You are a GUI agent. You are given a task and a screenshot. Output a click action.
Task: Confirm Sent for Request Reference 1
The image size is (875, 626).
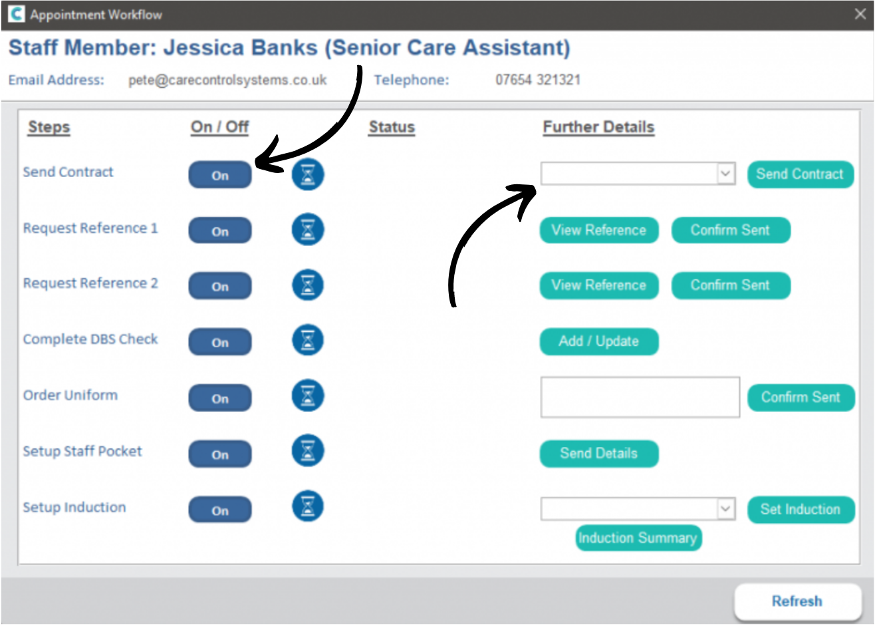point(731,230)
